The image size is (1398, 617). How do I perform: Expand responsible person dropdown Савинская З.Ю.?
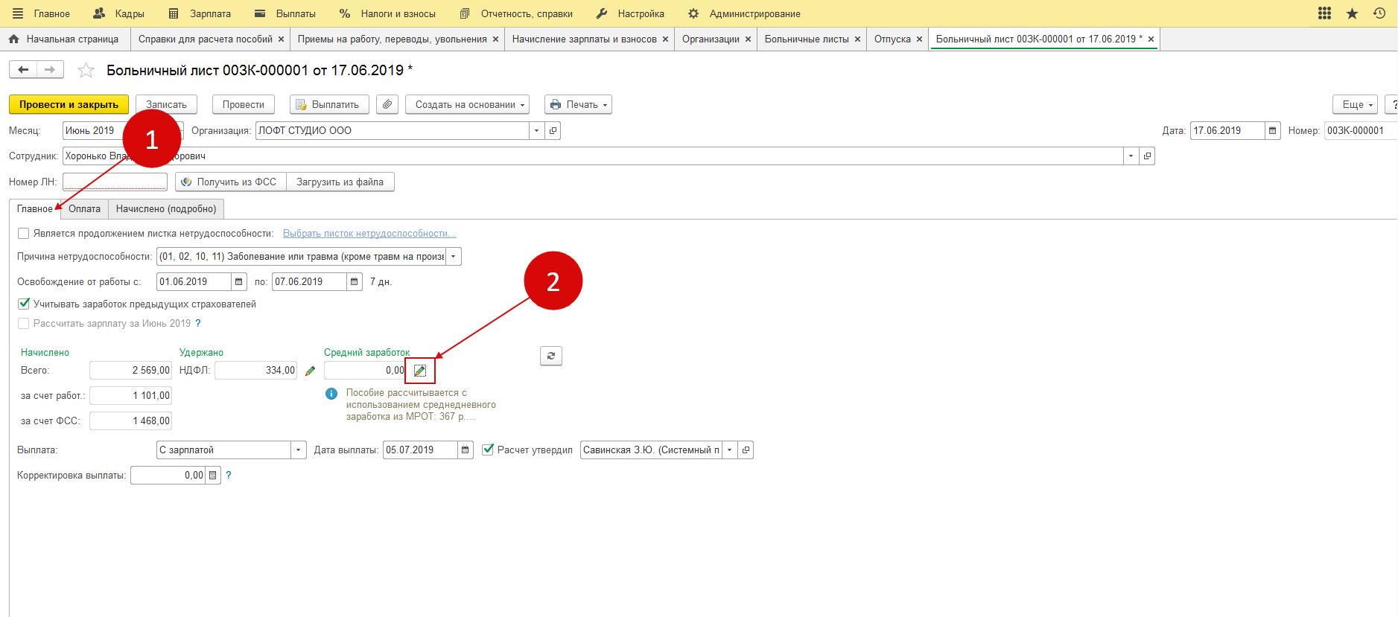click(x=730, y=450)
